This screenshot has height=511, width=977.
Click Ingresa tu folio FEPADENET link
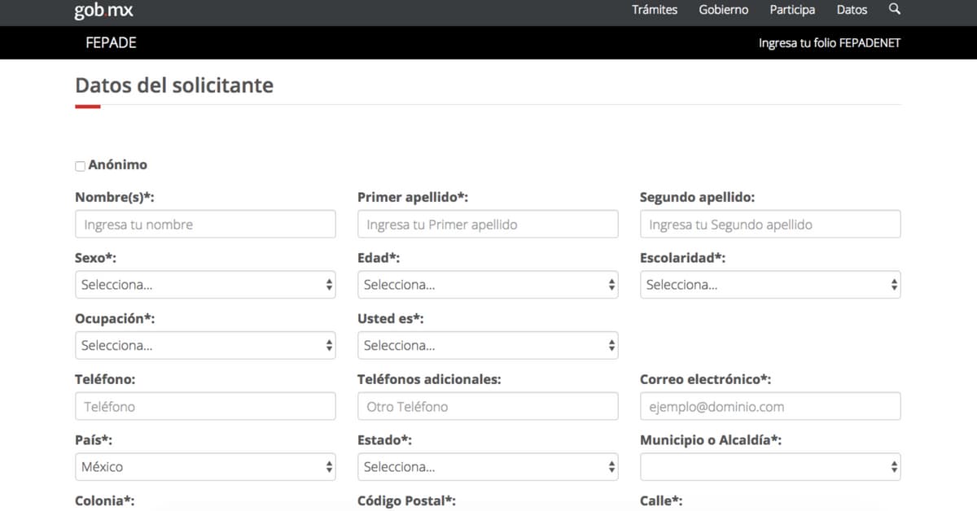tap(830, 43)
